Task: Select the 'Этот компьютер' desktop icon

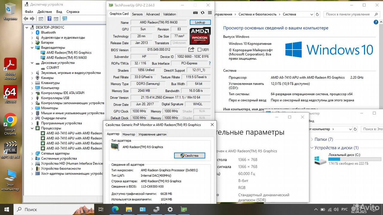Action: coord(10,180)
